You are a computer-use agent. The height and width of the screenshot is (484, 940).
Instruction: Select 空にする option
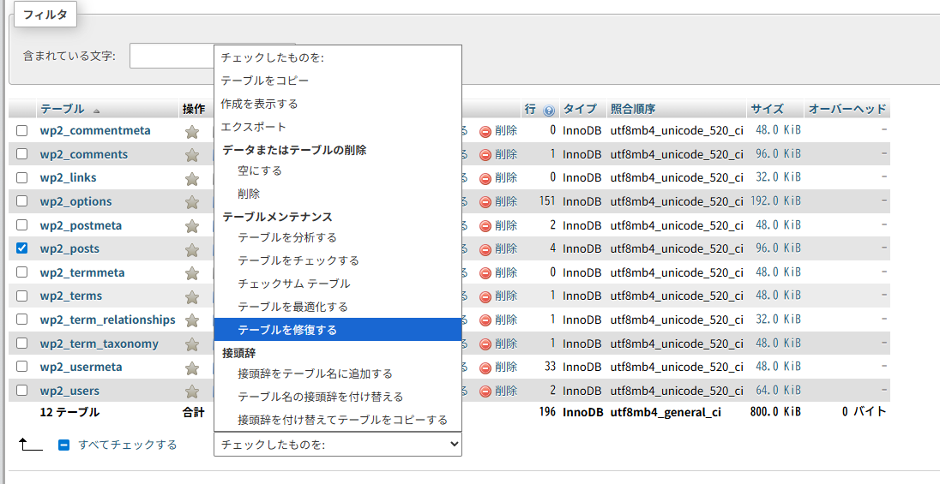(x=338, y=170)
